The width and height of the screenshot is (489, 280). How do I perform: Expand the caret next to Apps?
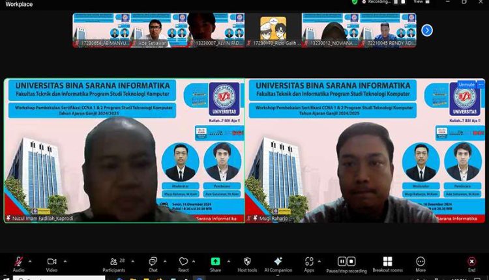[x=319, y=261]
